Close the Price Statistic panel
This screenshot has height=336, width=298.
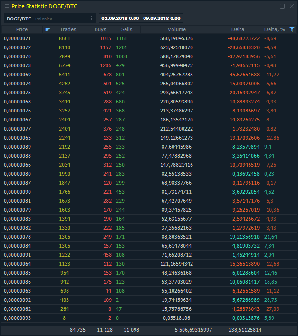(292, 6)
